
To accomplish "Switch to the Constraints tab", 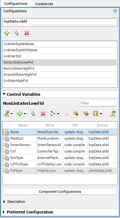I will tap(44, 4).
